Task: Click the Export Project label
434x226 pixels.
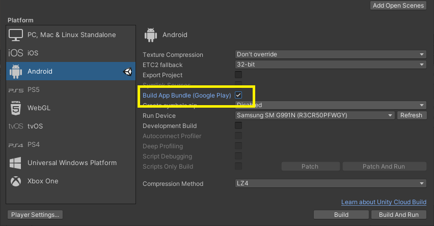Action: (162, 75)
